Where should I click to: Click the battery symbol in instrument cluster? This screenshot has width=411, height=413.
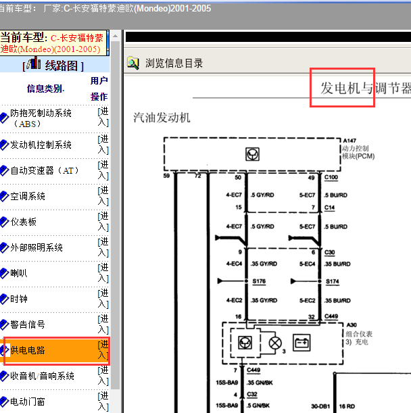301,343
